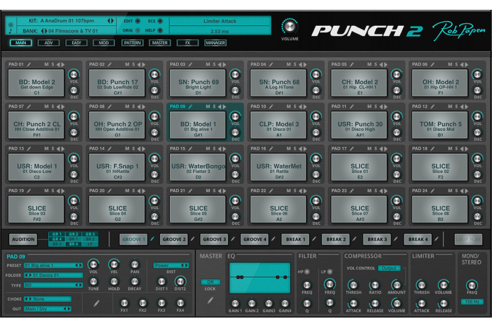Click the edit pencil icon on PAD 09
Image resolution: width=492 pixels, height=328 pixels.
point(191,106)
